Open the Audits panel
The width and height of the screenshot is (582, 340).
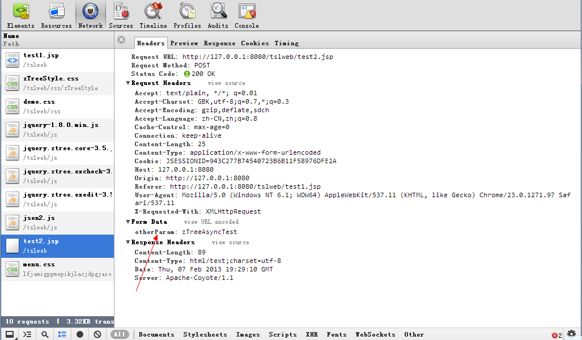218,16
